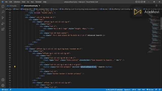Open the first div.row breadcrumb
Screen dimensions: 162x91
(54, 9)
